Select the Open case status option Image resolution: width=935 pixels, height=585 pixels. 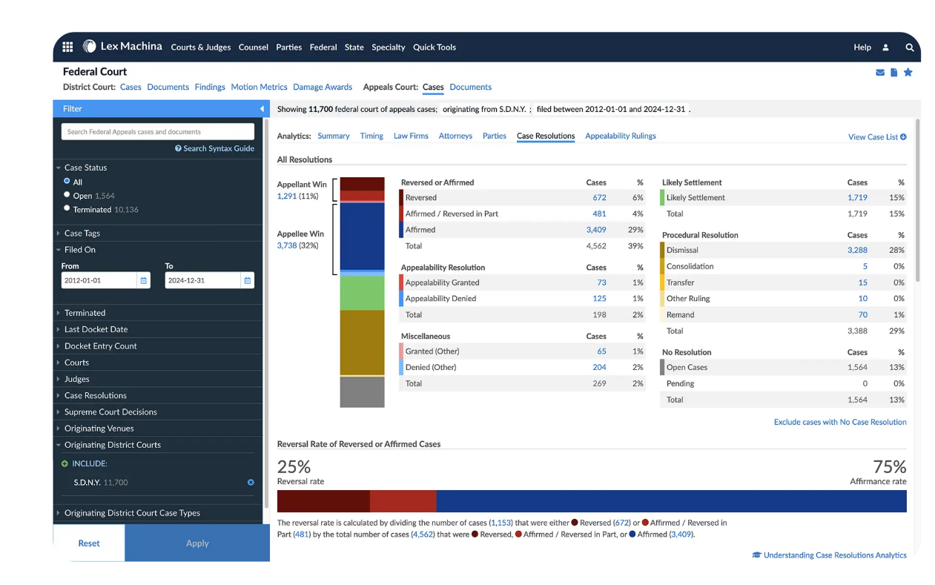pos(67,195)
